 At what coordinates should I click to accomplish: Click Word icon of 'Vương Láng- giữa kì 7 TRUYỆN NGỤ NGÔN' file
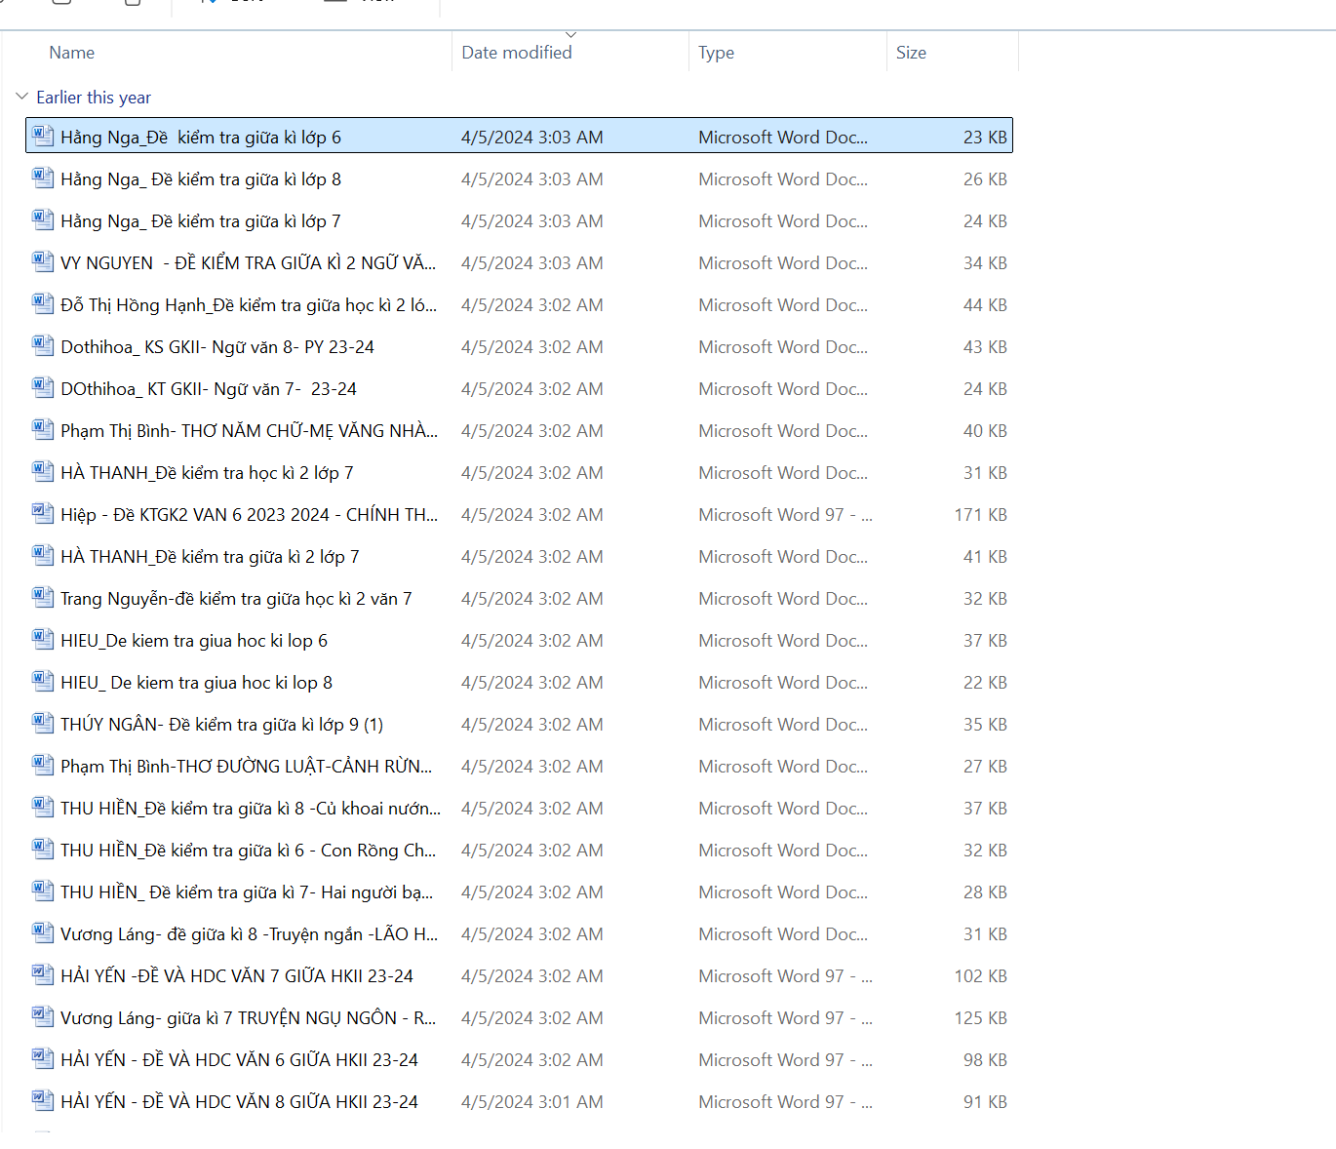tap(43, 1016)
